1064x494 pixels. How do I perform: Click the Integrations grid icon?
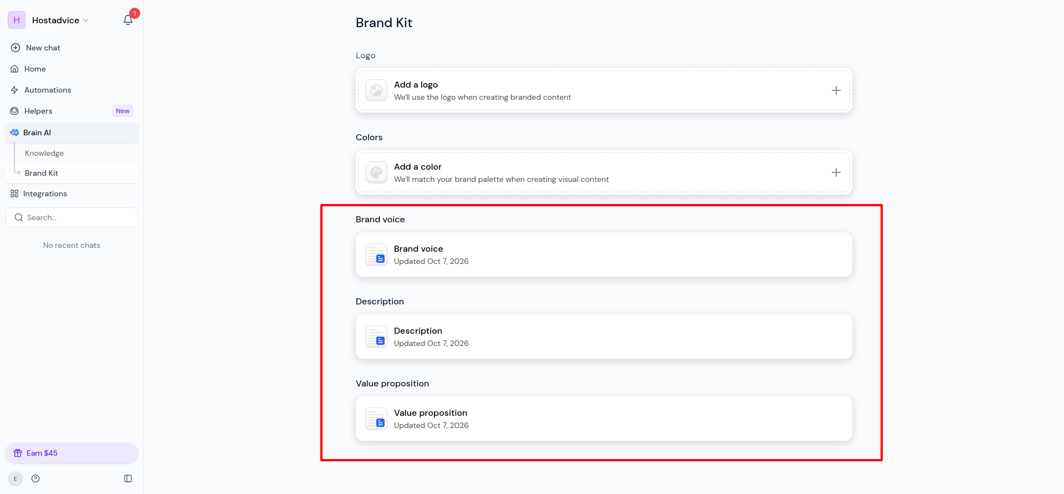pos(14,193)
